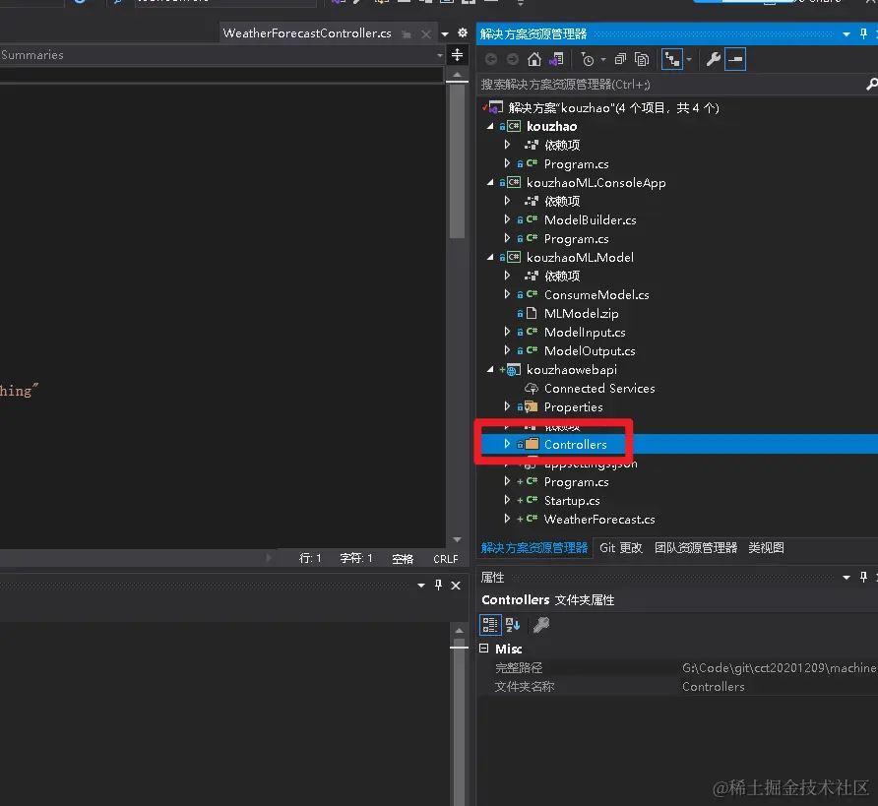
Task: Click 空格 indentation indicator
Action: [x=403, y=559]
